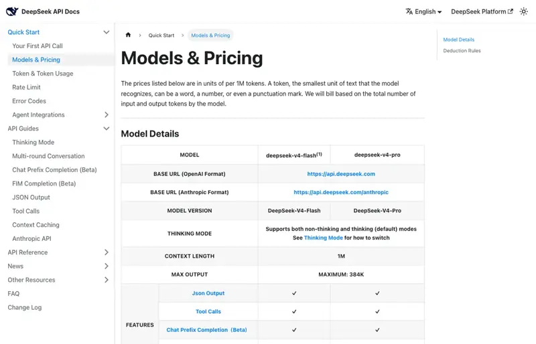Jump to Deduction Rules in page outline
The width and height of the screenshot is (536, 344).
click(462, 51)
